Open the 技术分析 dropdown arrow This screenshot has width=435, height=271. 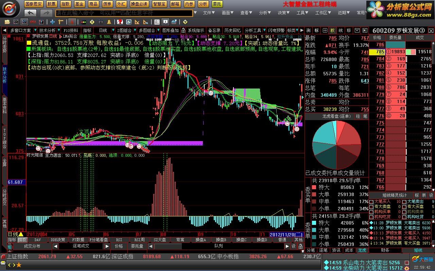(59, 31)
